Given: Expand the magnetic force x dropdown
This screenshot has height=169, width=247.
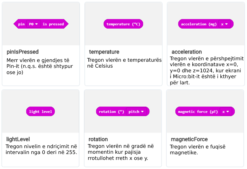Looking at the screenshot, I should pos(226,112).
